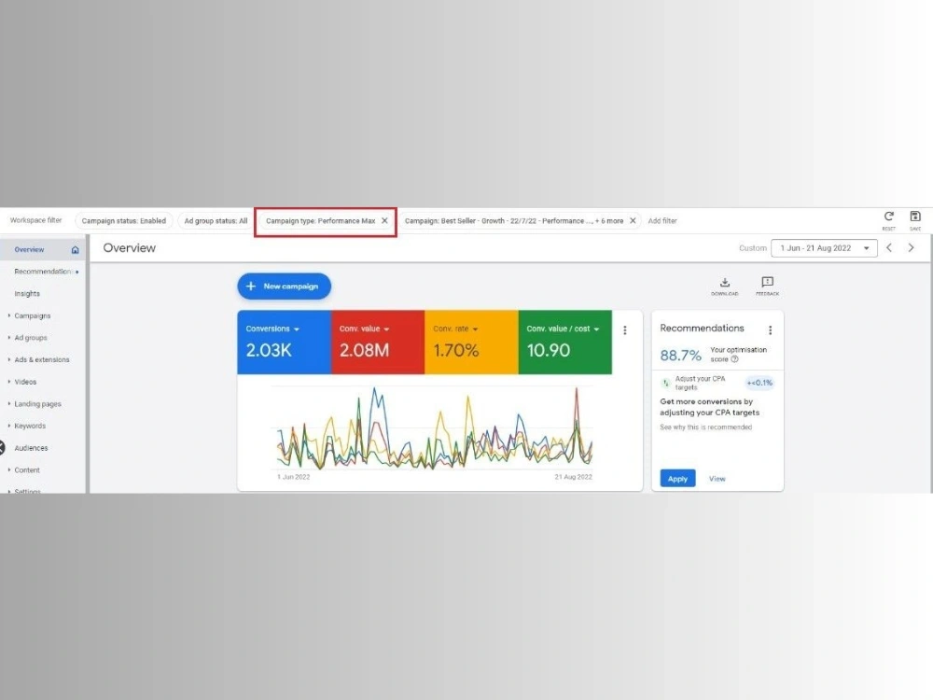Image resolution: width=933 pixels, height=700 pixels.
Task: Click the 21 Aug 2022 chart axis label
Action: click(x=573, y=477)
